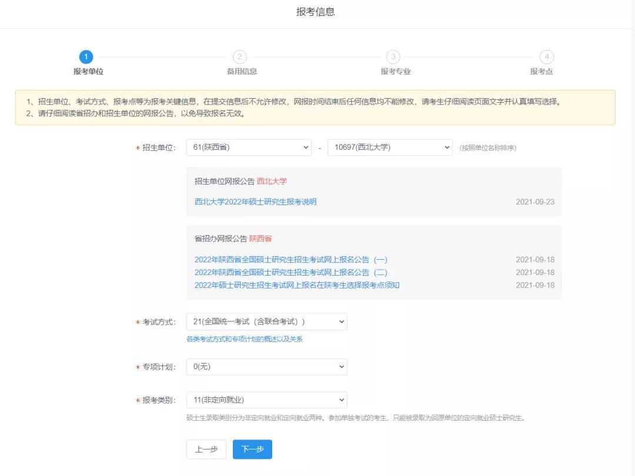
Task: Click the blue 下一步 button
Action: coord(252,450)
